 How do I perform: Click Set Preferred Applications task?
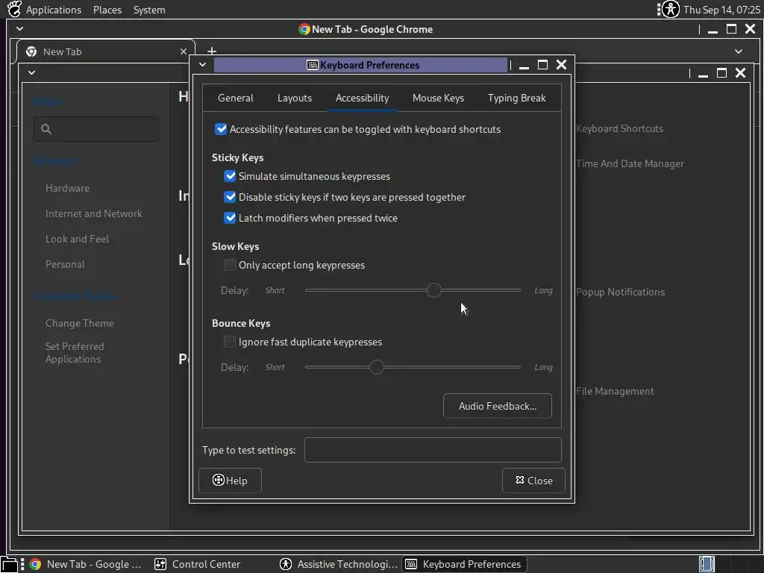(75, 353)
